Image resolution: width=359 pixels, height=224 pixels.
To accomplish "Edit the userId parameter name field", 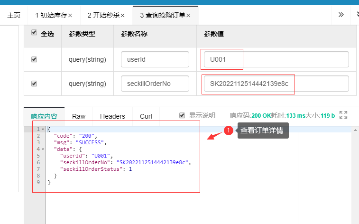I will pyautogui.click(x=155, y=59).
